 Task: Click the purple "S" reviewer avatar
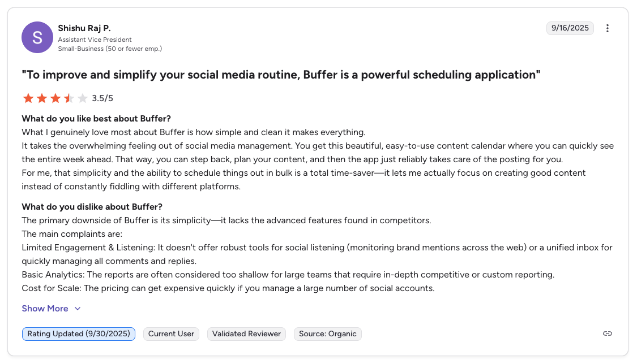[37, 37]
